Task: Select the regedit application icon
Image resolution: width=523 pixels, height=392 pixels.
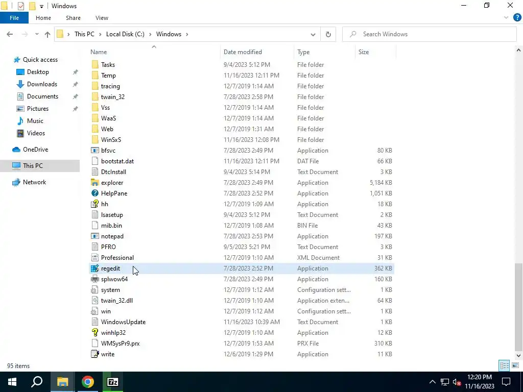Action: [x=94, y=268]
